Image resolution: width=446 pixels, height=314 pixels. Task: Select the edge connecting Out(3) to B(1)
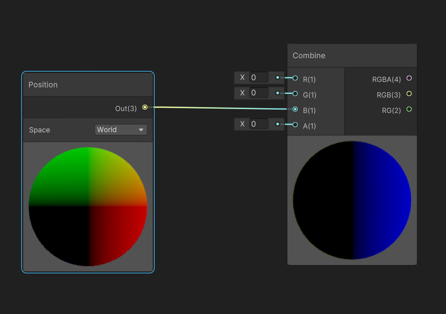point(220,108)
